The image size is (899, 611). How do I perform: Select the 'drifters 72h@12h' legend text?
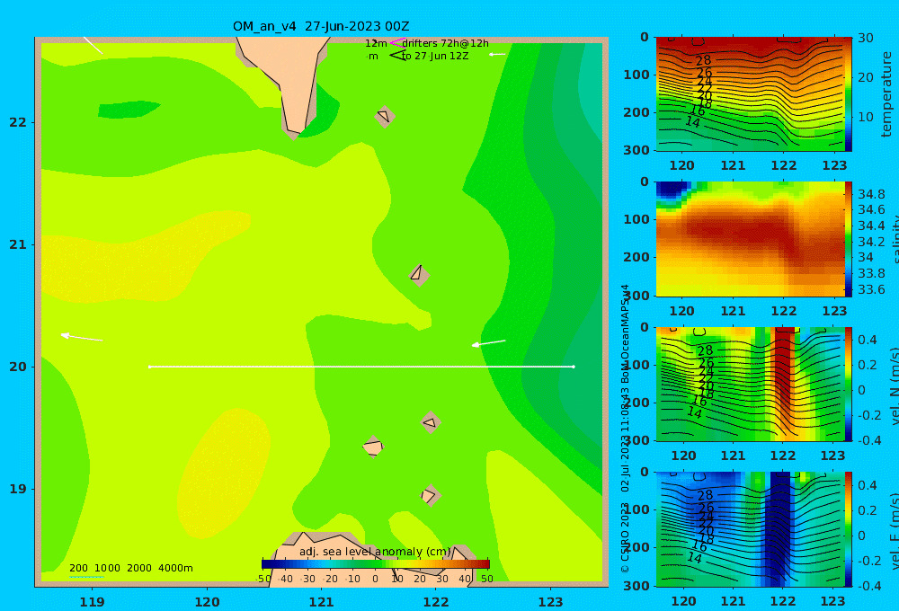[x=446, y=43]
